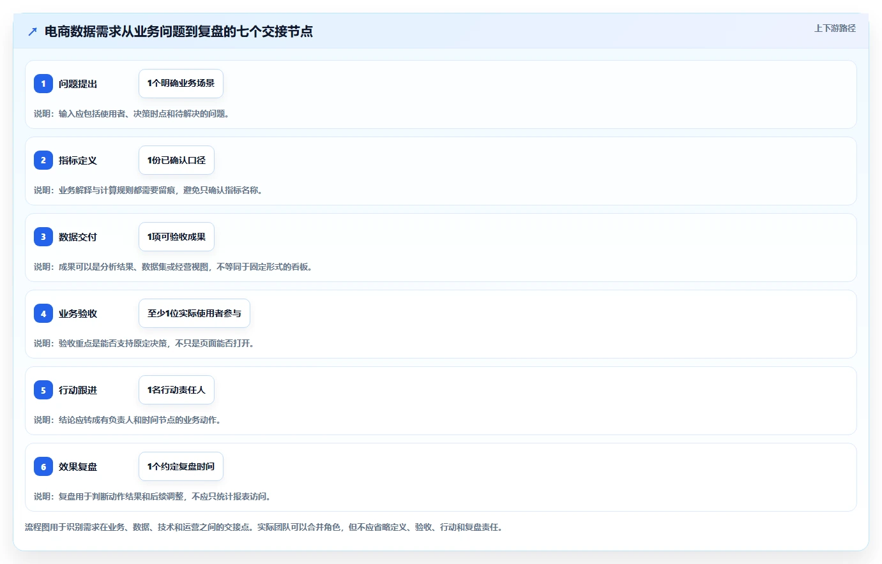Click the footer text 流程图用于识别需求在业务
Viewport: 882px width, 564px height.
coord(264,527)
